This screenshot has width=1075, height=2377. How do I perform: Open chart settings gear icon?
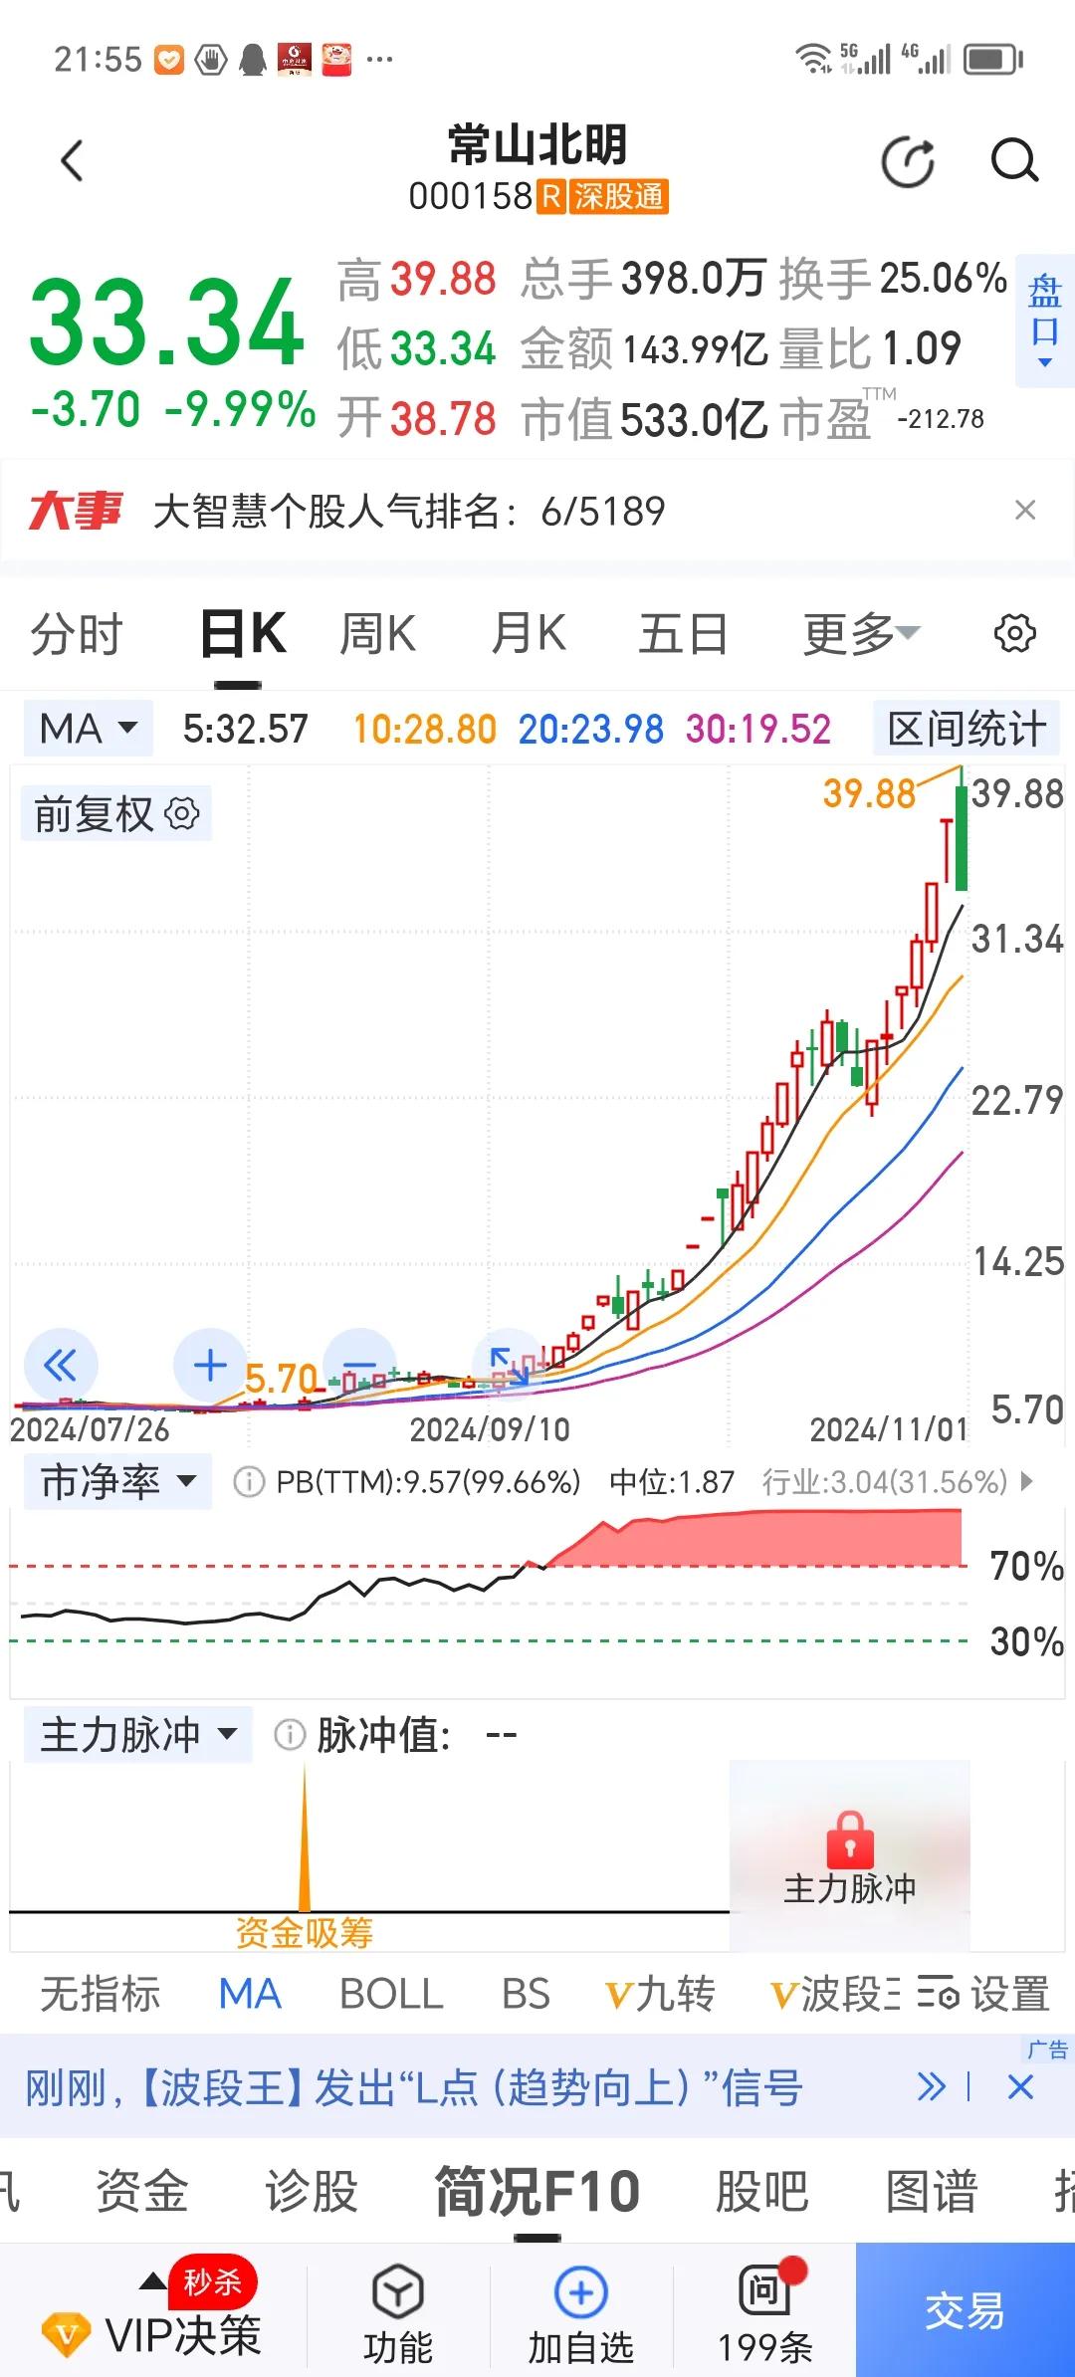[x=1014, y=633]
